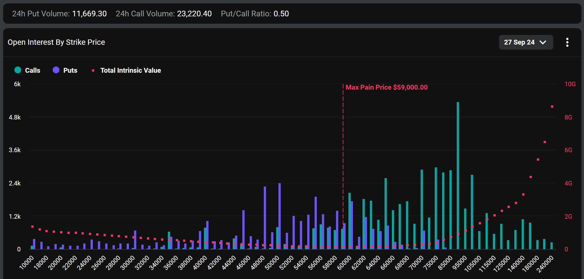The width and height of the screenshot is (584, 279).
Task: Click the 95000 strike axis label
Action: [x=460, y=263]
